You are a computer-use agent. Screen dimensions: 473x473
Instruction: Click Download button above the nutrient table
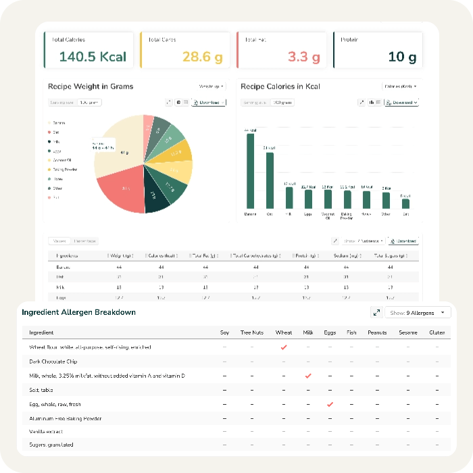[404, 241]
